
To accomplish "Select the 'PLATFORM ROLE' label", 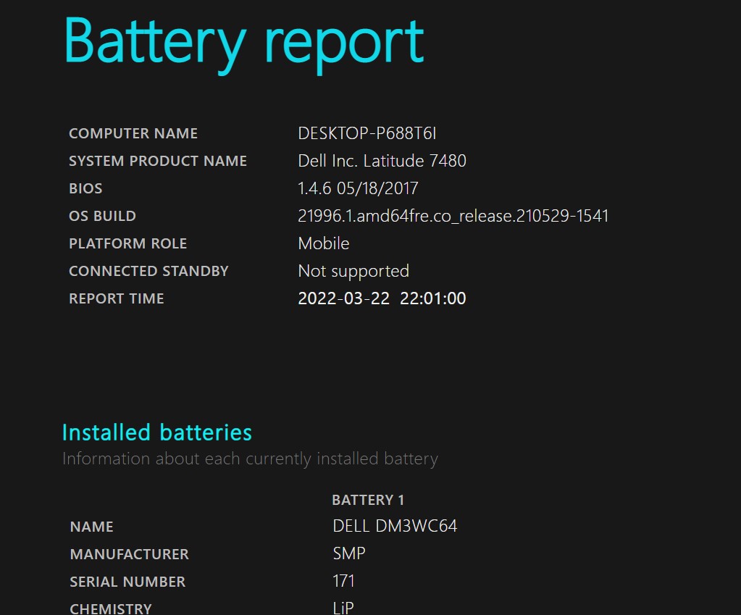I will click(x=128, y=243).
